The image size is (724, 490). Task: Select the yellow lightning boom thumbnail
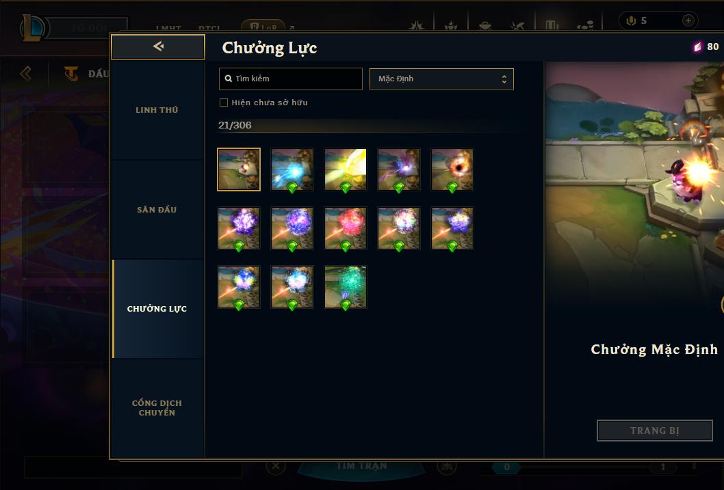(346, 169)
